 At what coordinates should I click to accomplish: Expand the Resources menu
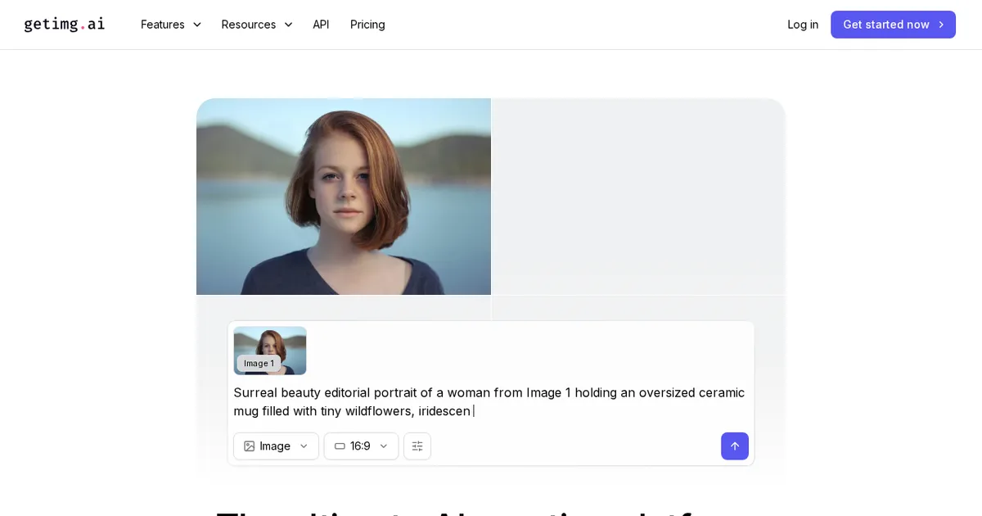[x=257, y=25]
